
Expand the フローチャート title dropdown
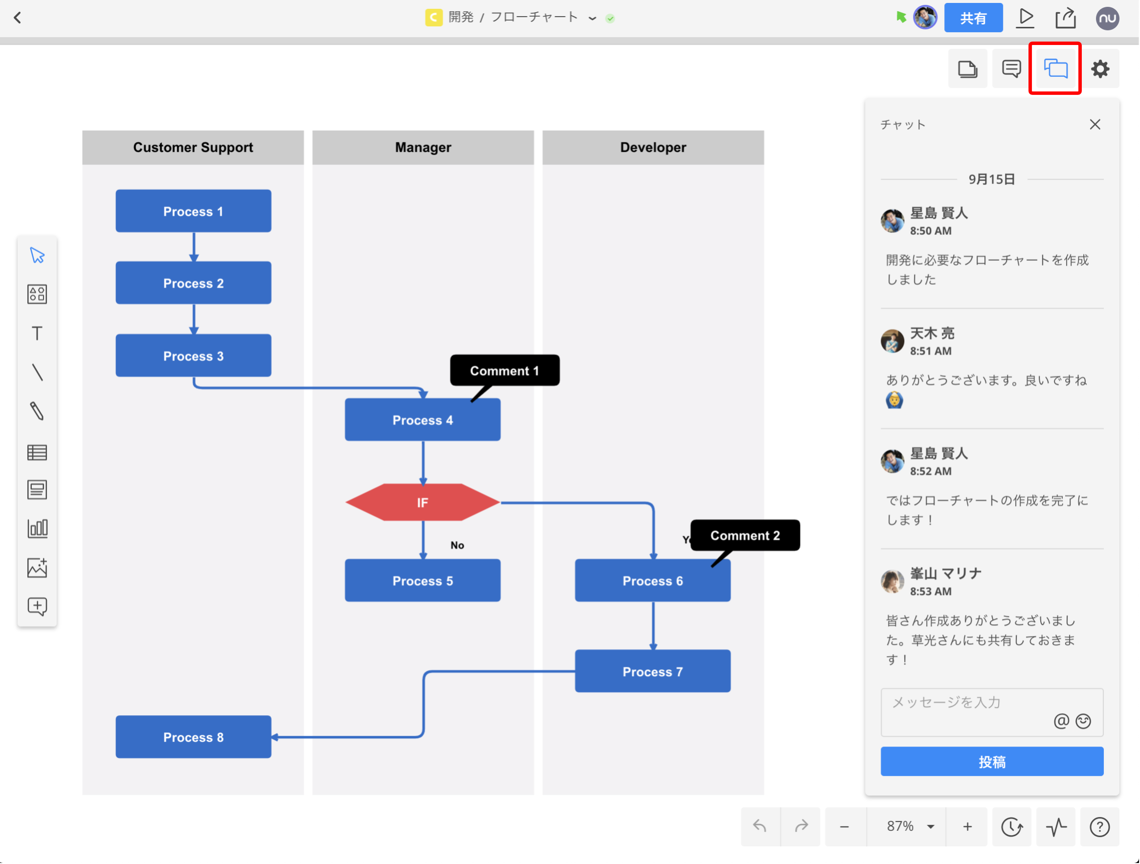[593, 19]
